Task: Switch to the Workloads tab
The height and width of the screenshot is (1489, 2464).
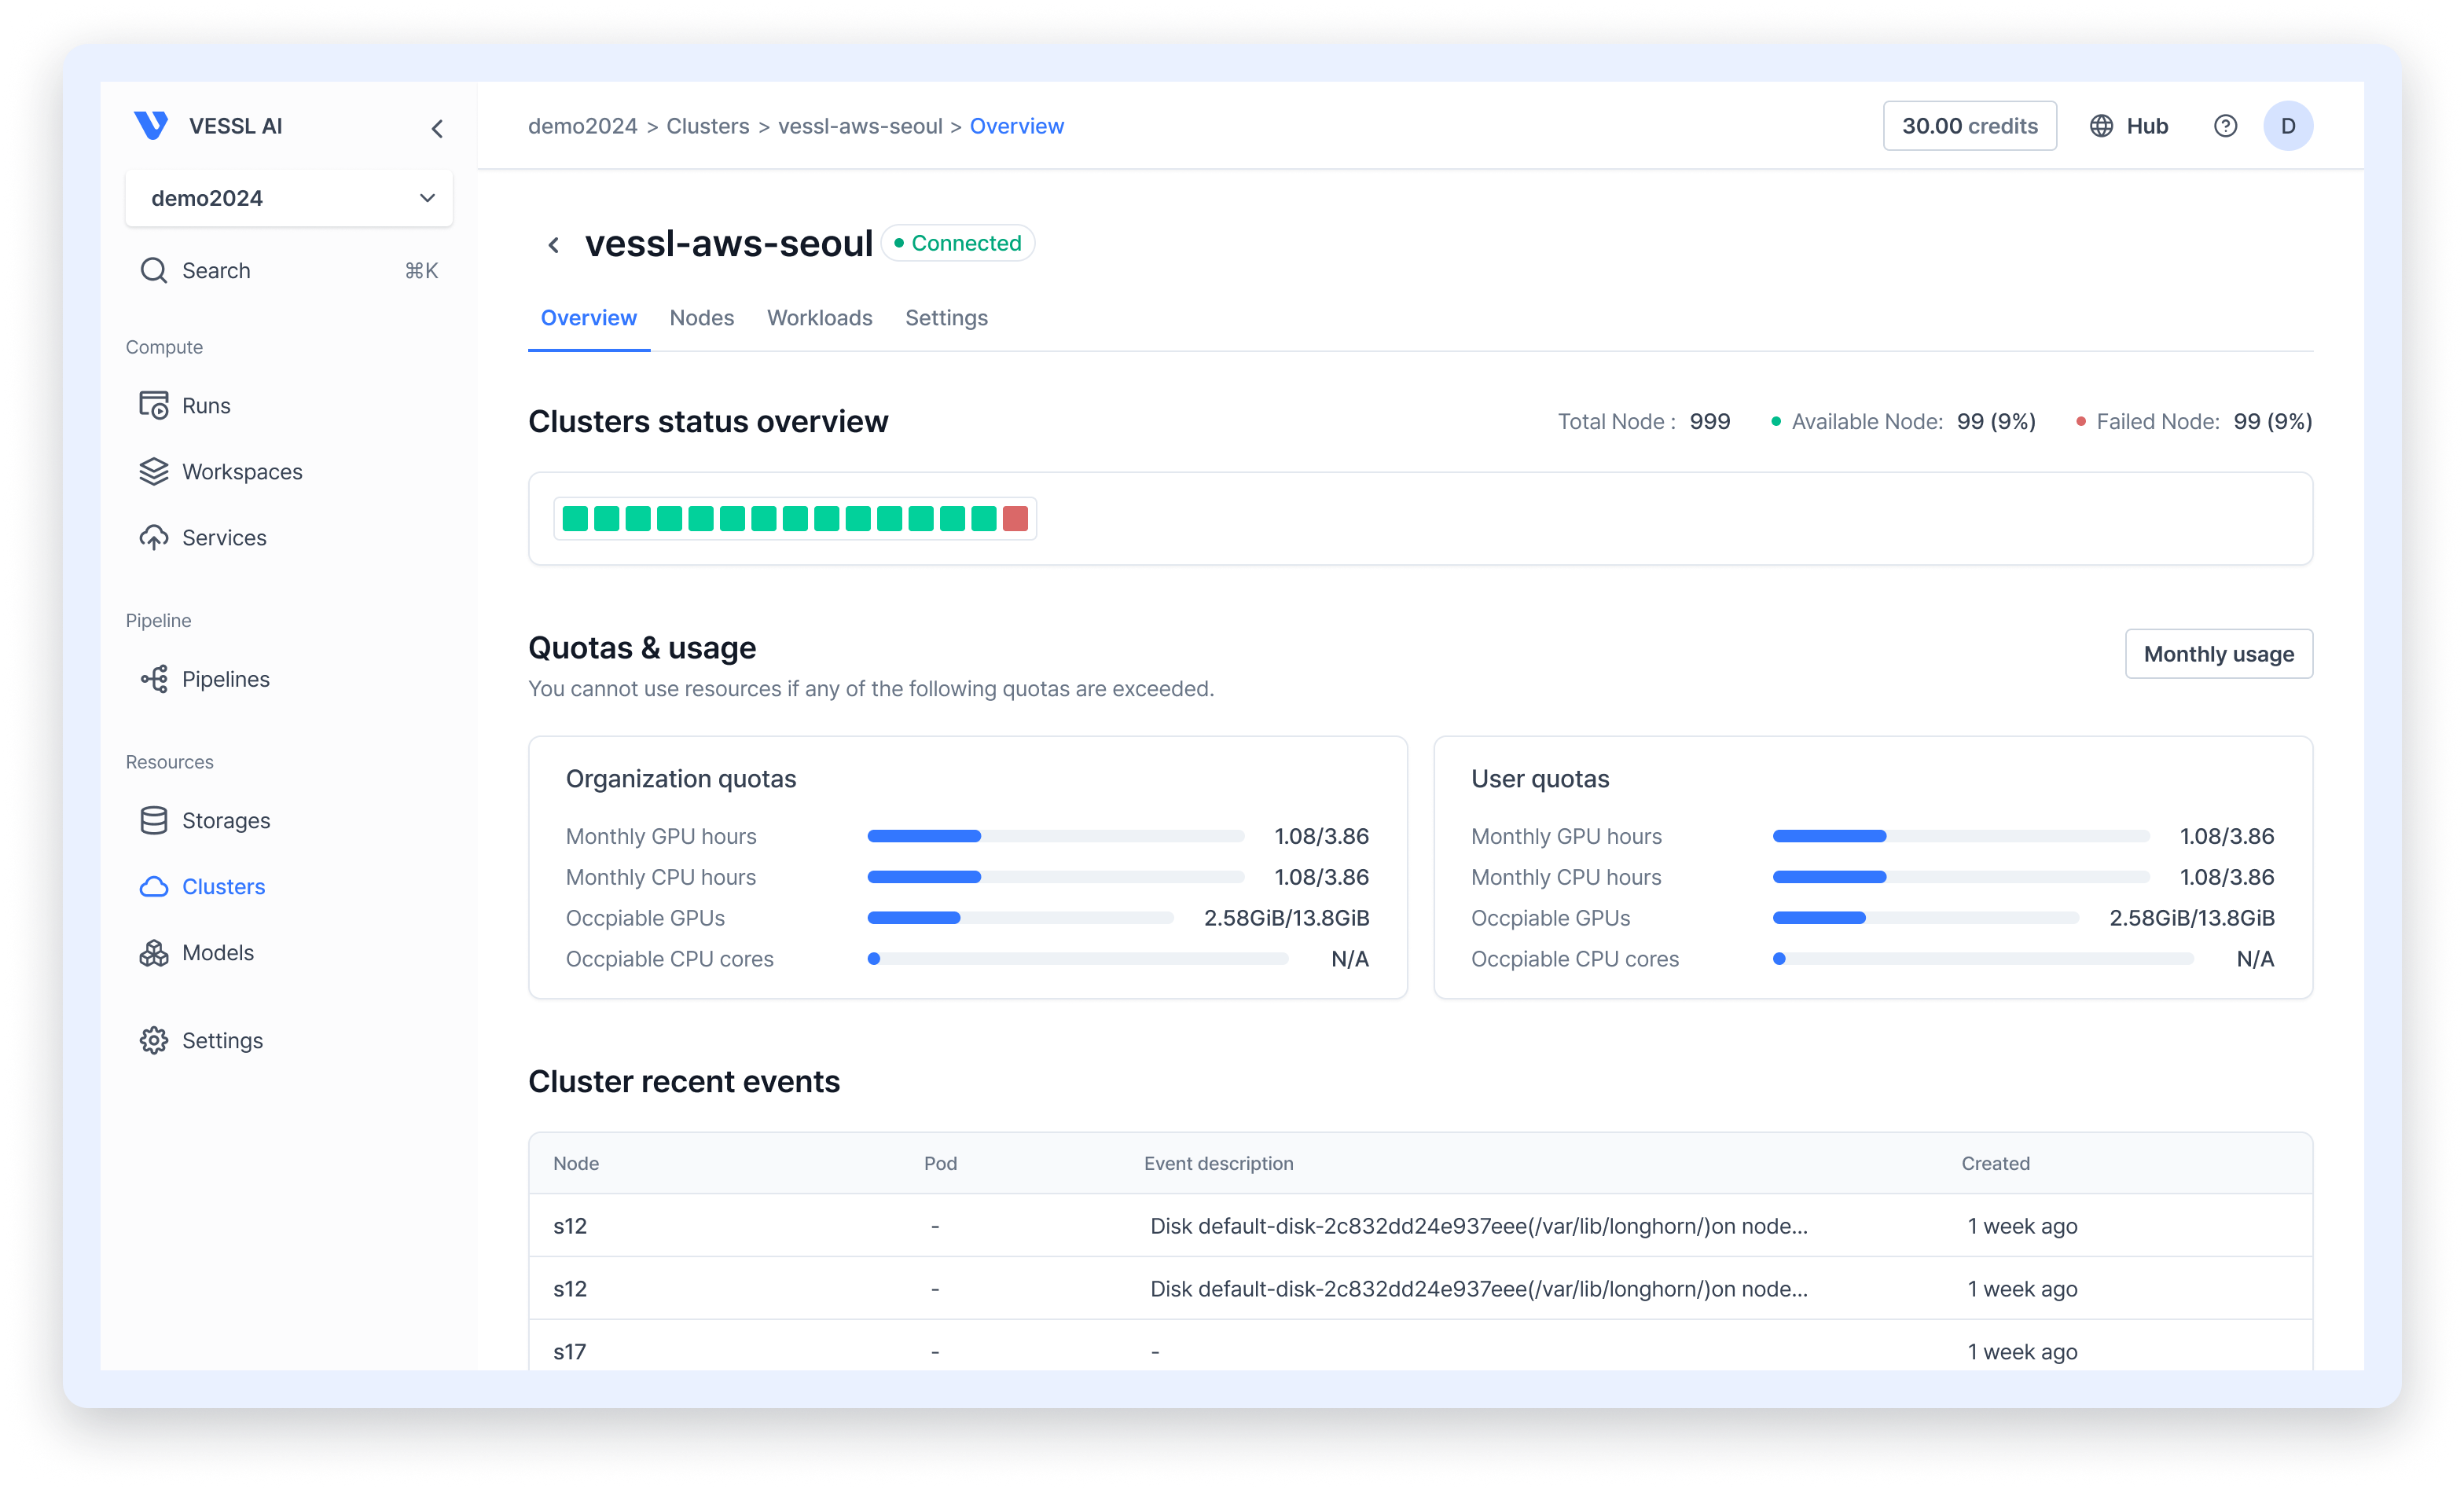Action: [819, 318]
